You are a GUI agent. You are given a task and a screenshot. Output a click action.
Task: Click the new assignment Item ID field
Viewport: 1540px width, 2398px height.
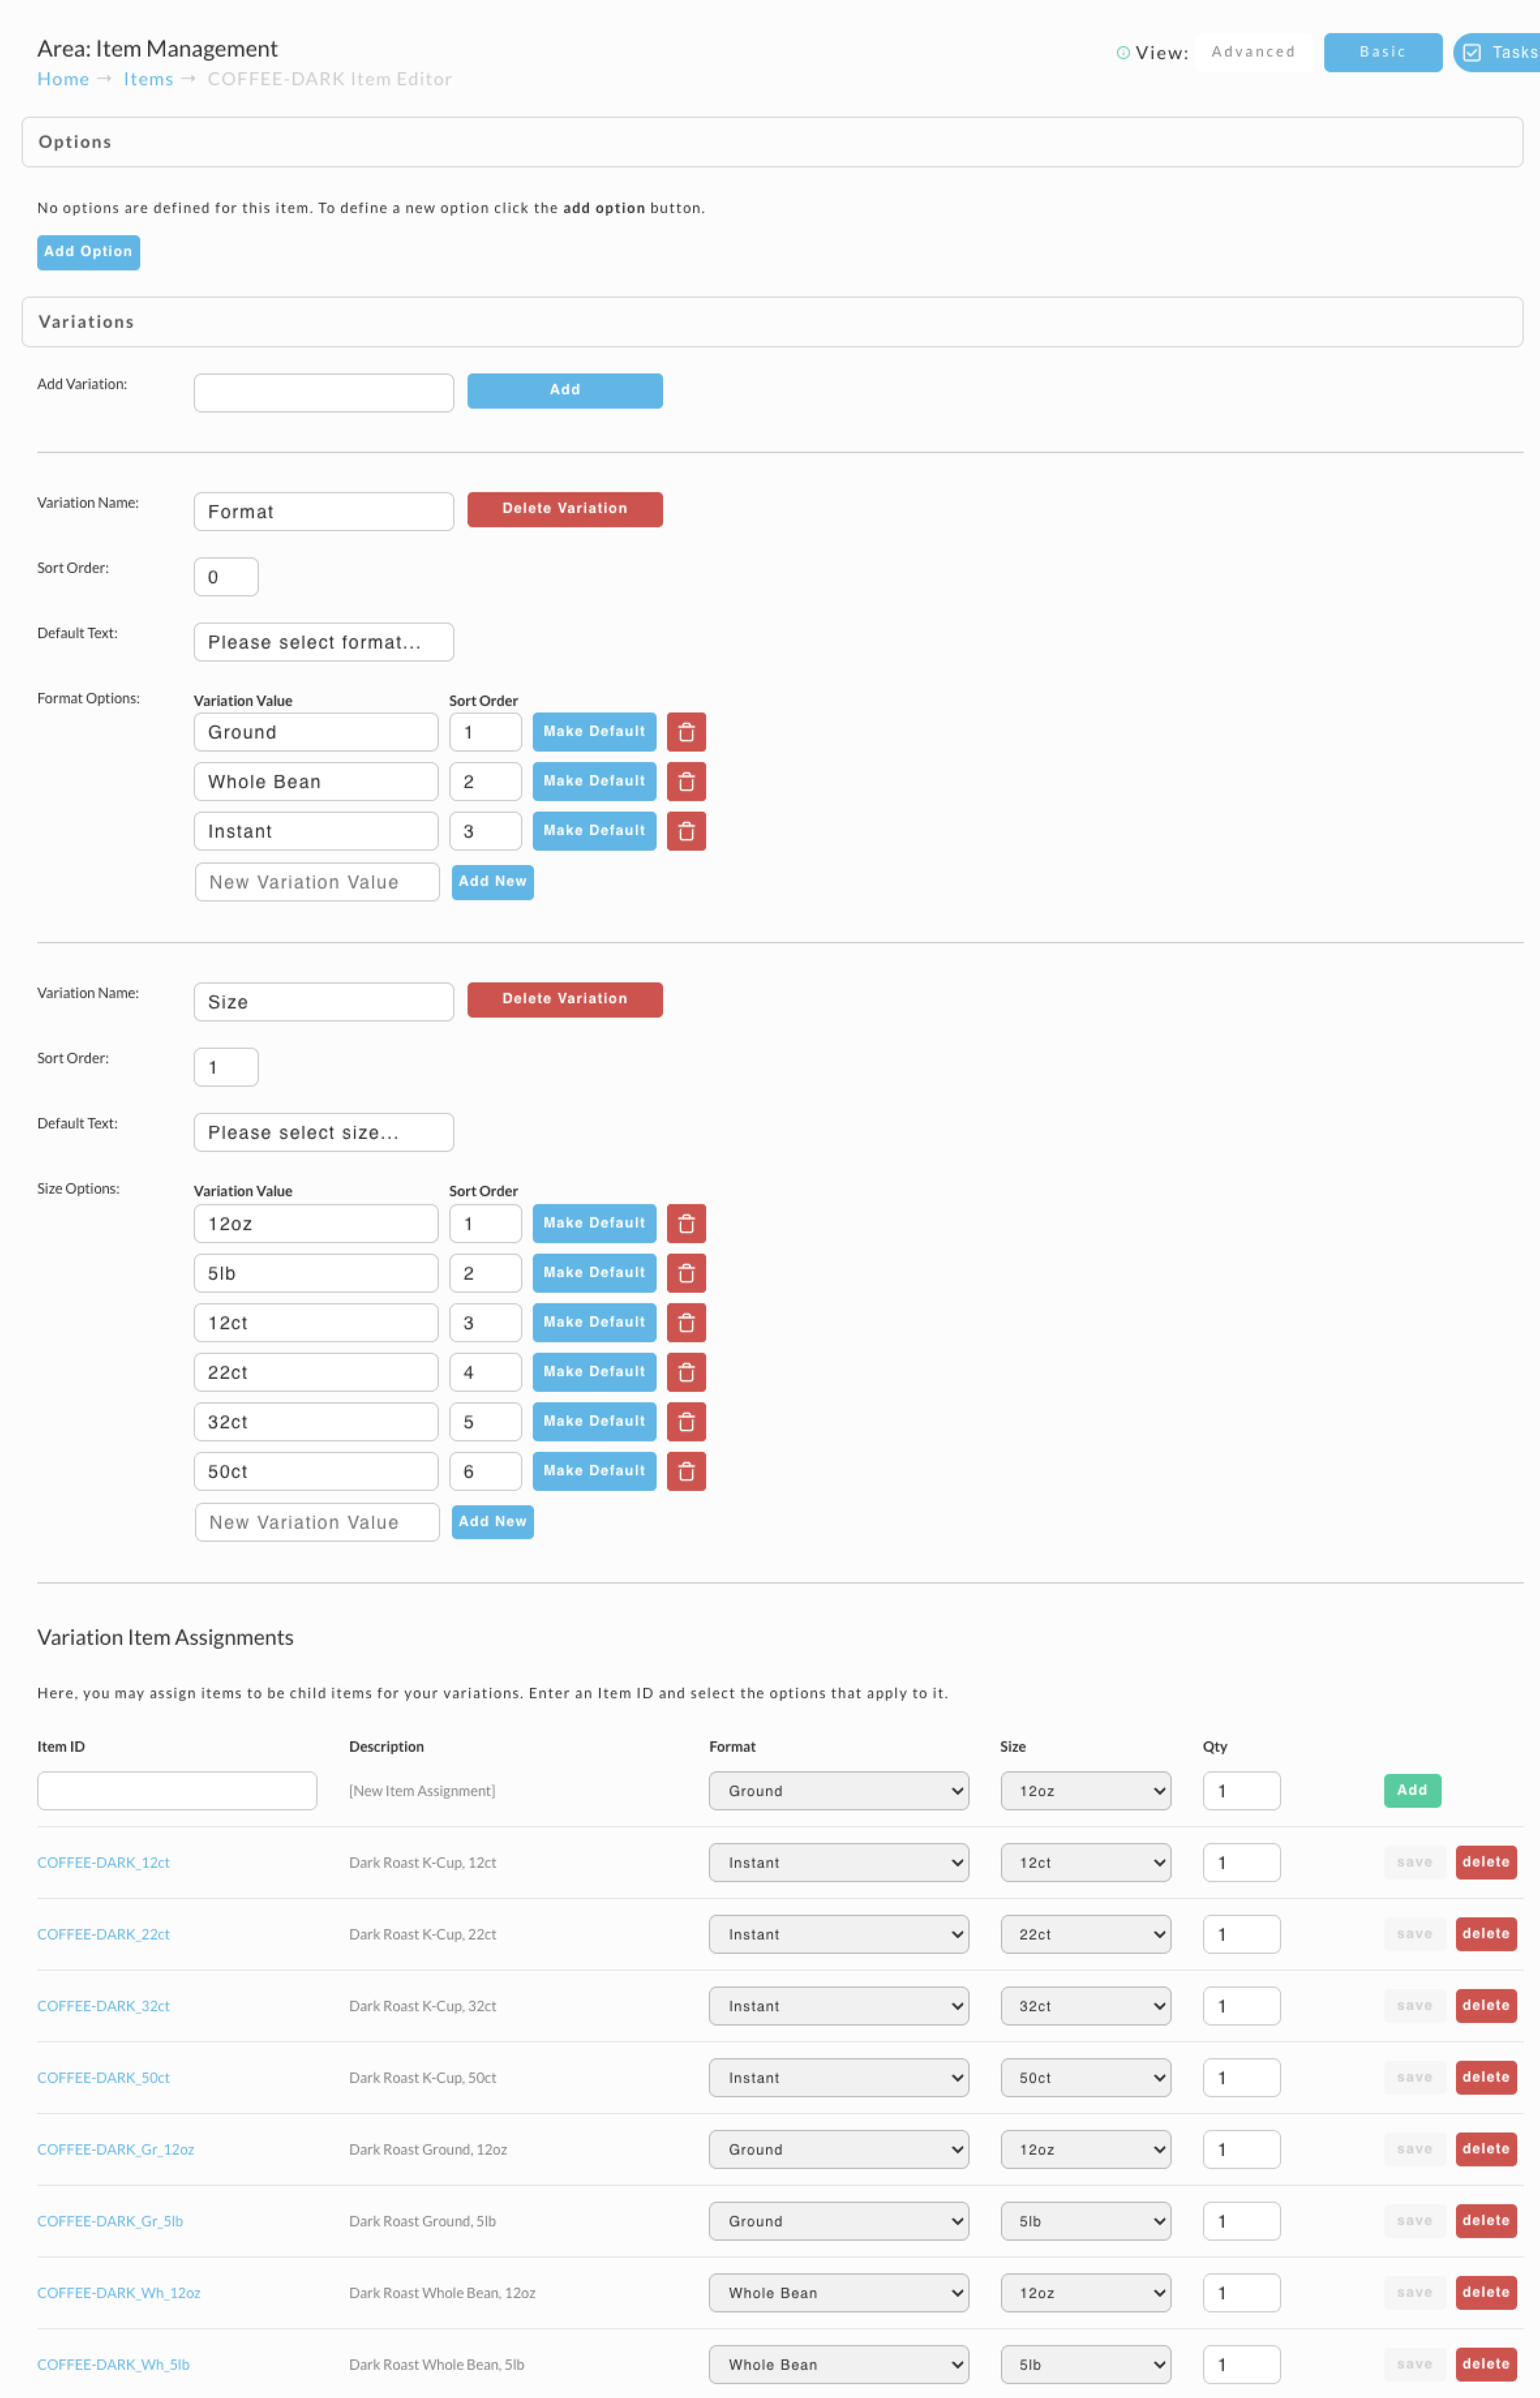[x=177, y=1791]
